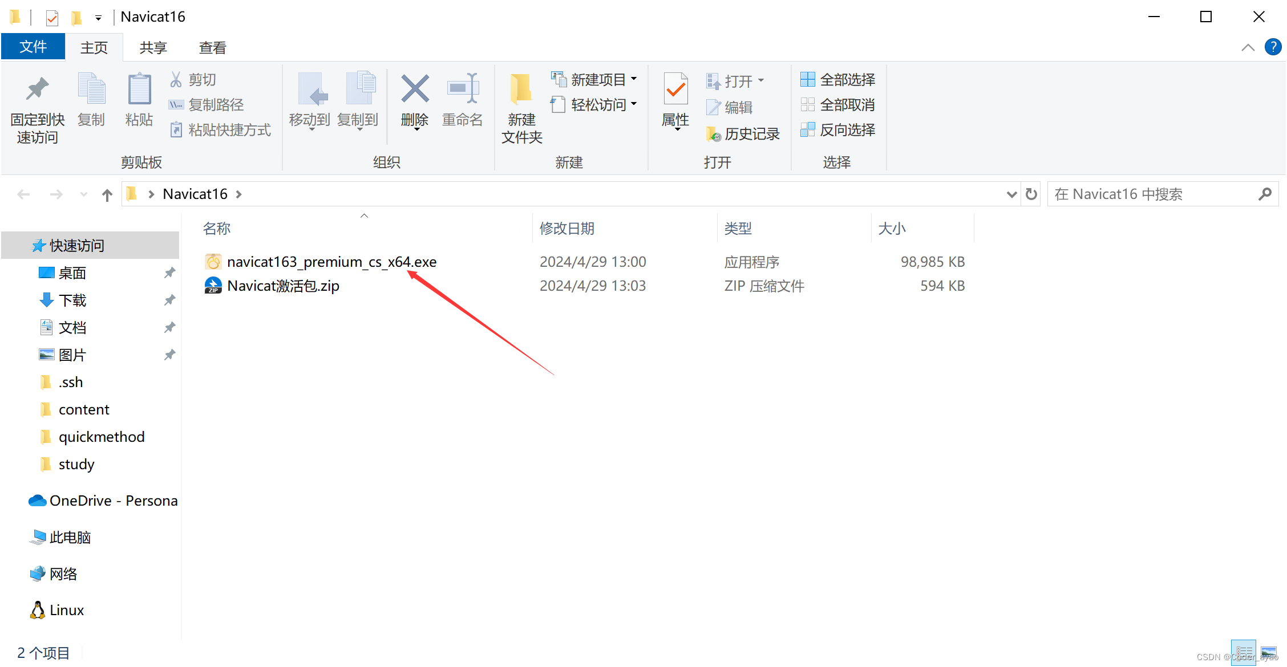The height and width of the screenshot is (667, 1287).
Task: Expand address bar history dropdown
Action: coord(1011,194)
